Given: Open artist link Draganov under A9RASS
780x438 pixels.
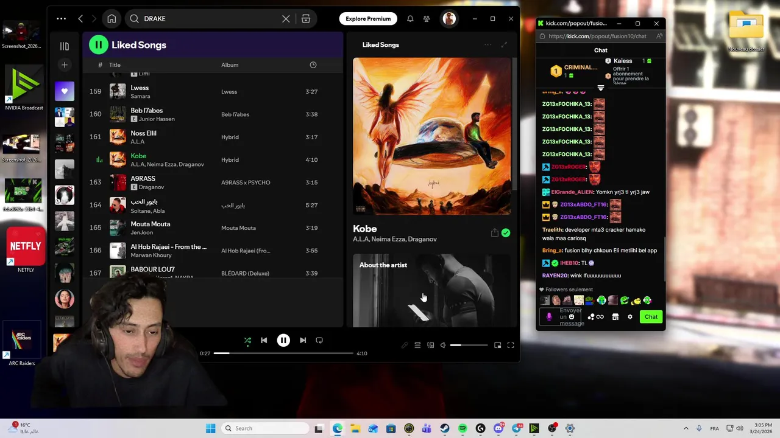Looking at the screenshot, I should (x=151, y=187).
